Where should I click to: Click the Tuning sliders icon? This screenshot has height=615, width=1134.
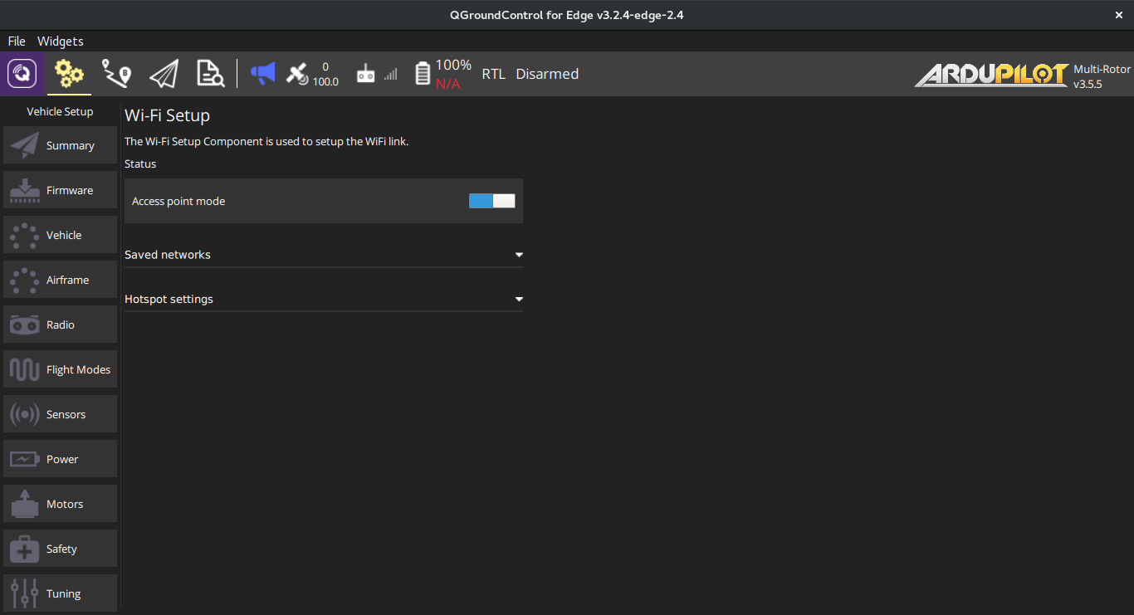(25, 593)
